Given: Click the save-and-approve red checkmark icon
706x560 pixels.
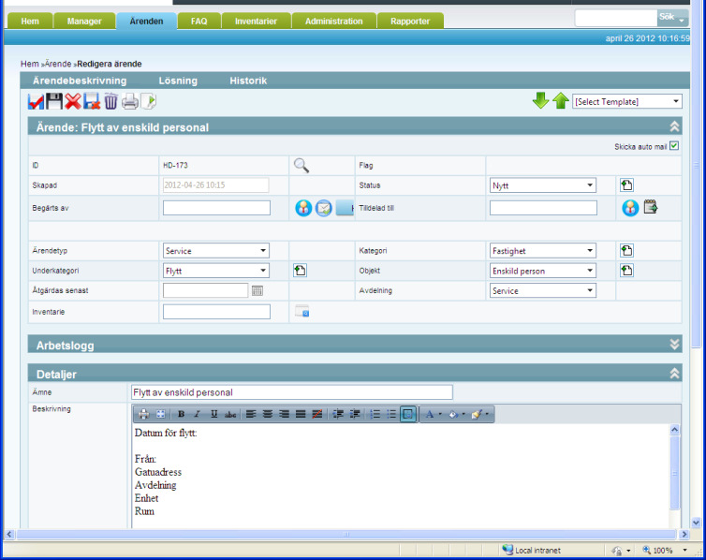Looking at the screenshot, I should 36,101.
